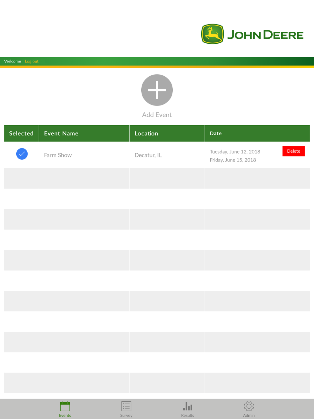The height and width of the screenshot is (419, 314).
Task: Click the Date column header
Action: point(257,133)
